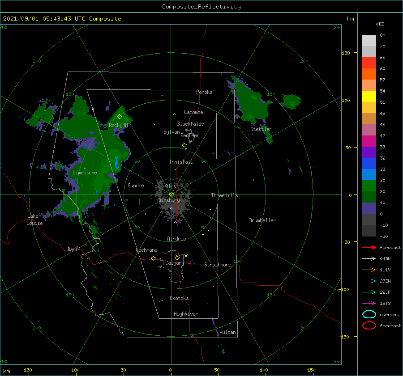Click the Ponoka city label
The width and height of the screenshot is (403, 376).
(x=204, y=92)
